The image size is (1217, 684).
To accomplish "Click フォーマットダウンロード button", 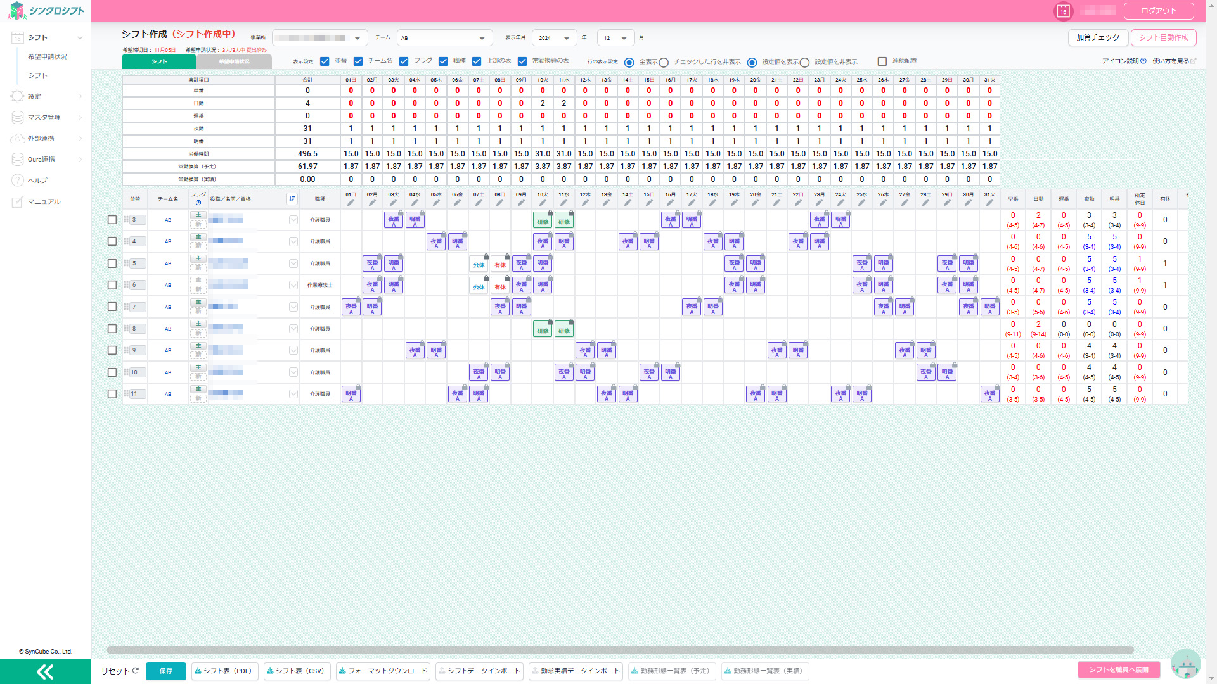I will point(383,671).
